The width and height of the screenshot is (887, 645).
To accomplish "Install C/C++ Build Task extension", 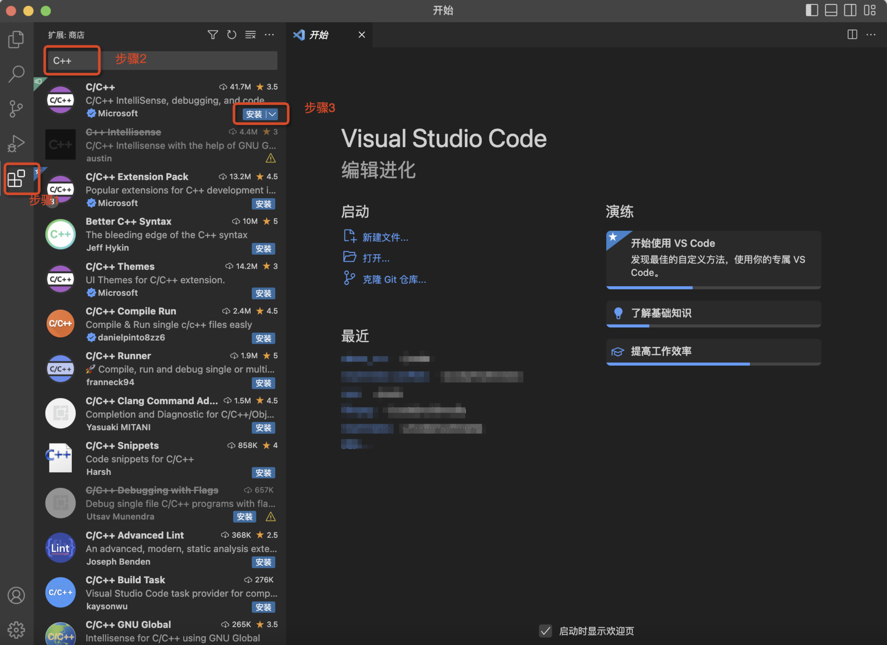I will (263, 607).
